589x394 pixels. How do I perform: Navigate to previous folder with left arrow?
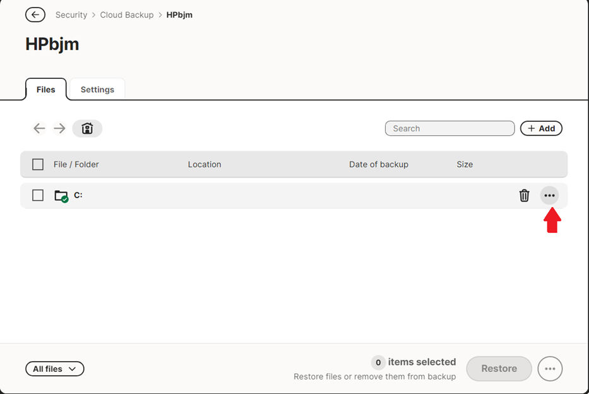39,129
